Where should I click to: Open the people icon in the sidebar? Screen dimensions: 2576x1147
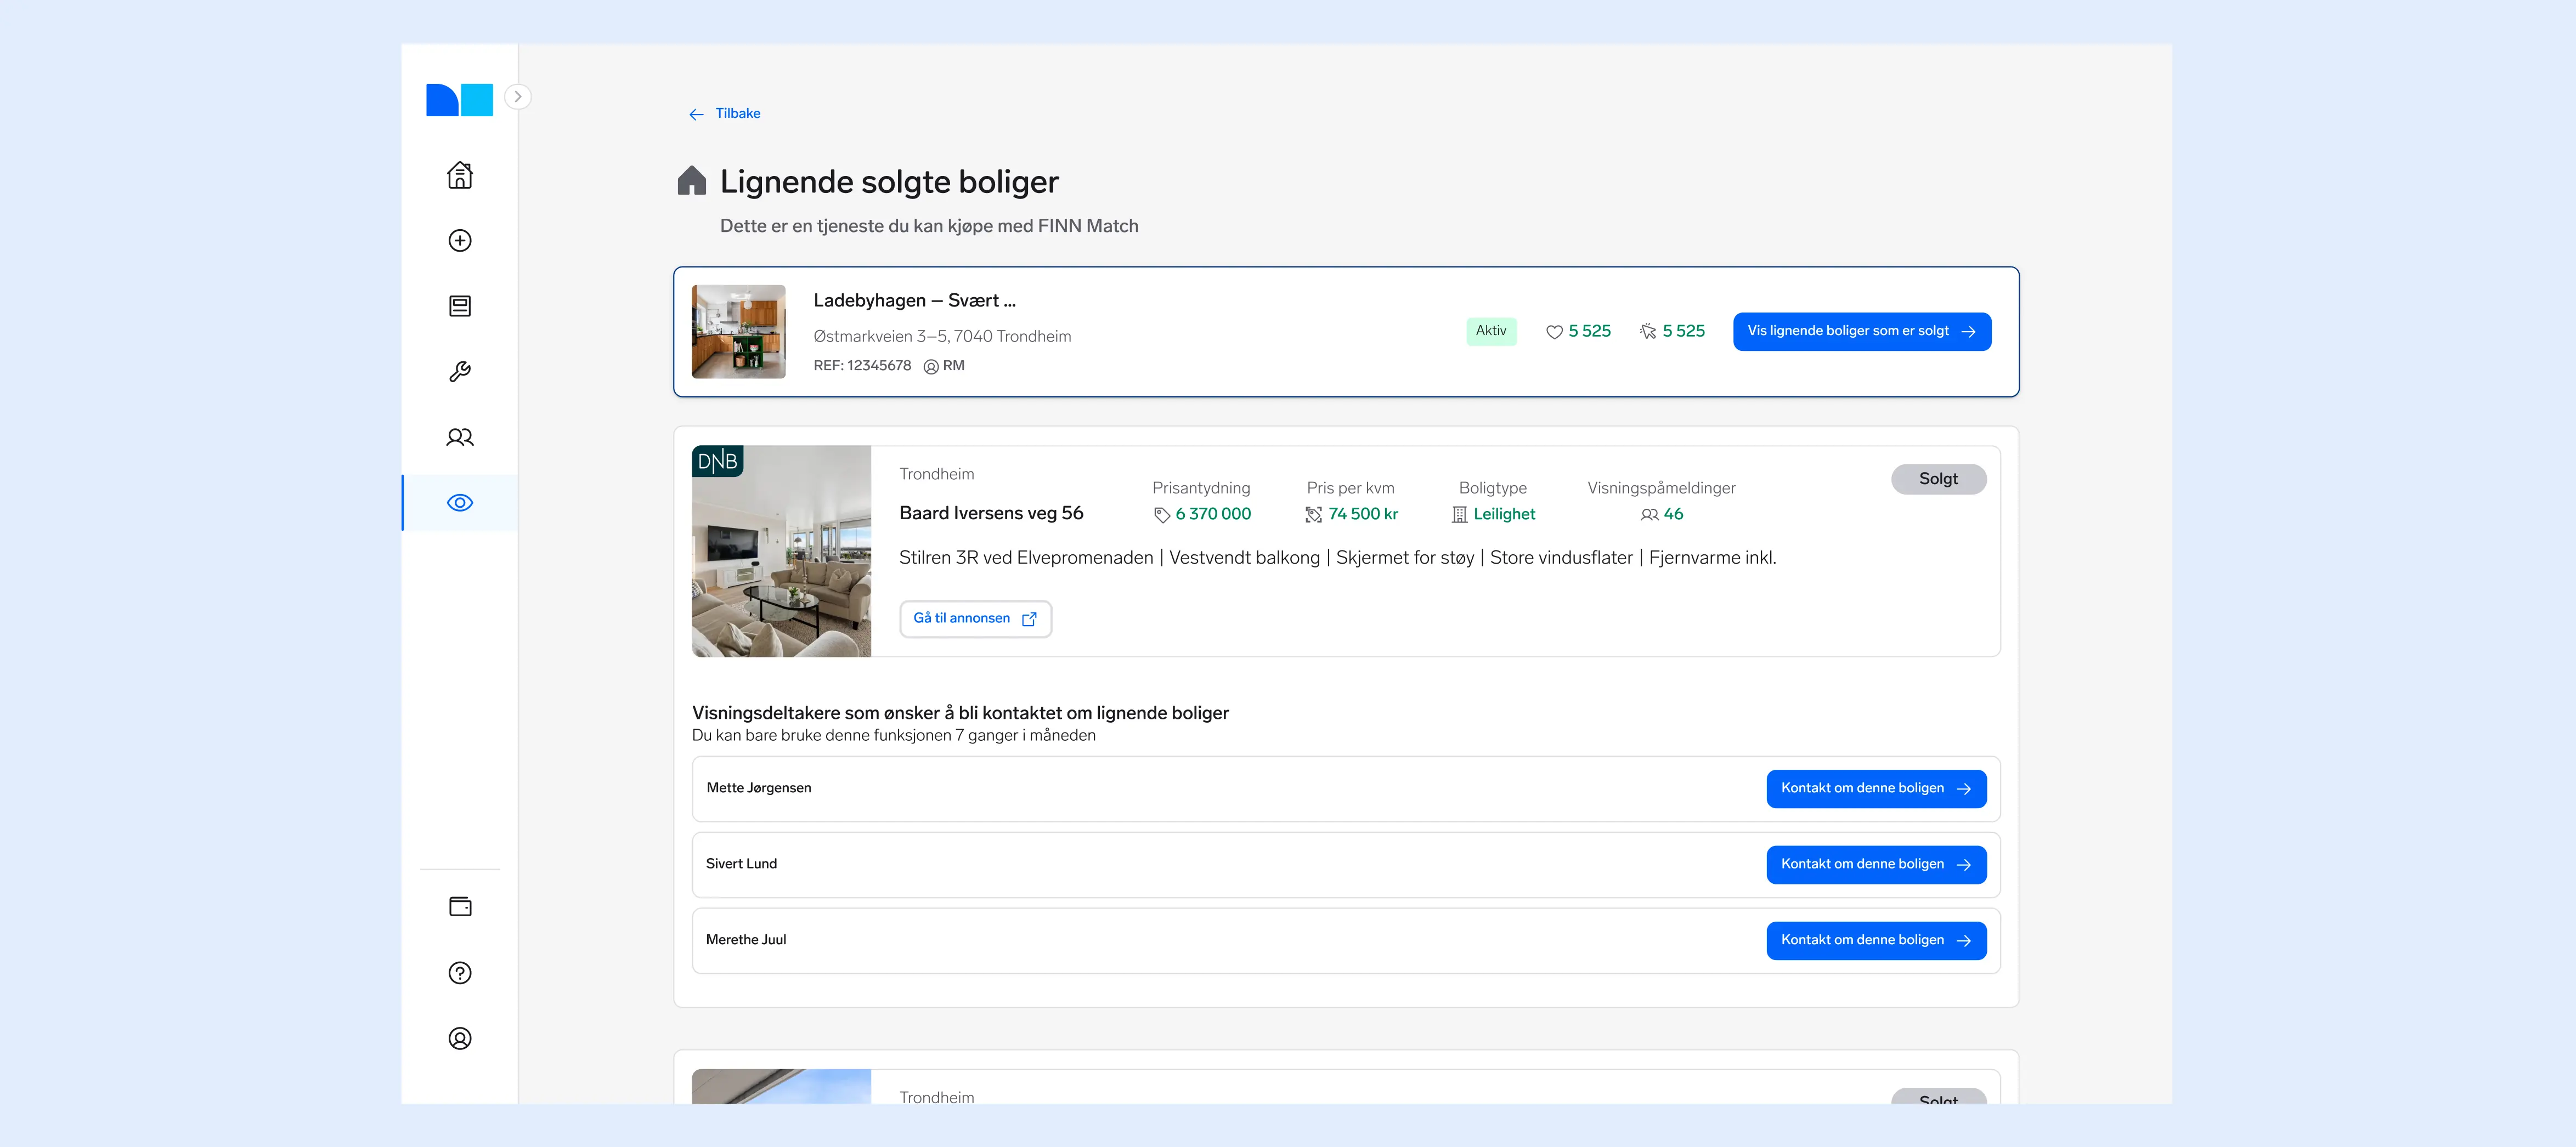[x=460, y=438]
